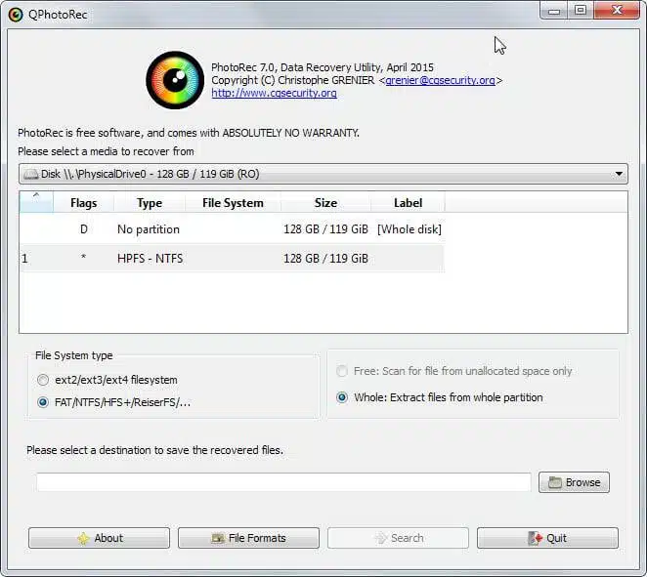Select FAT/NTFS/HFS+/ReiserFS radio option

coord(42,402)
